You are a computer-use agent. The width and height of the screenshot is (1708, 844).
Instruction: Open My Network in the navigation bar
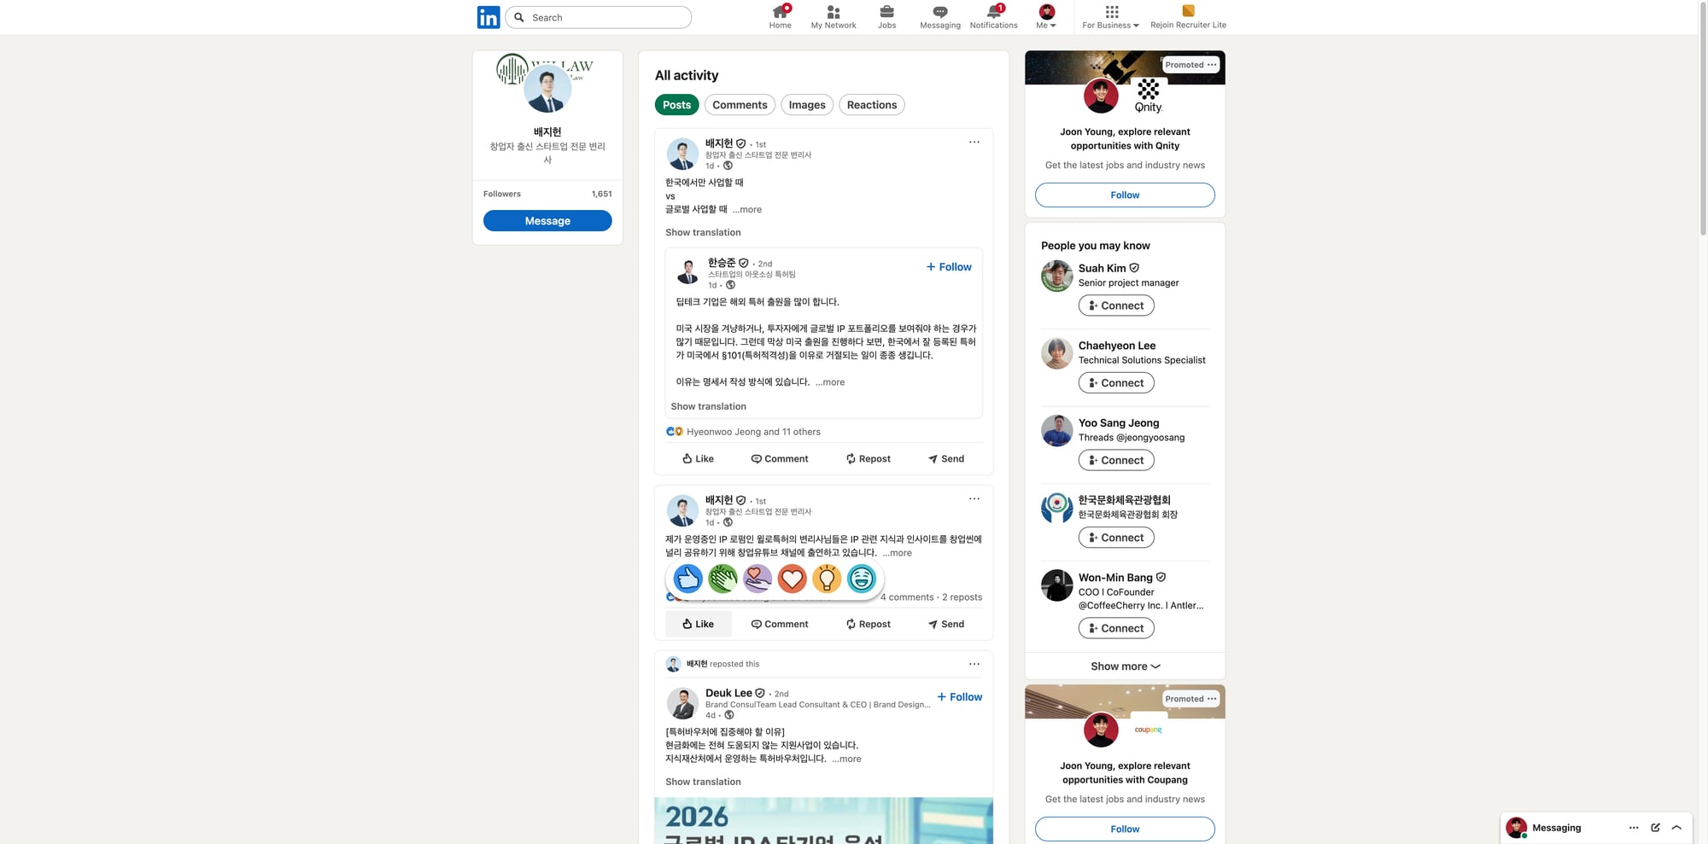point(833,16)
